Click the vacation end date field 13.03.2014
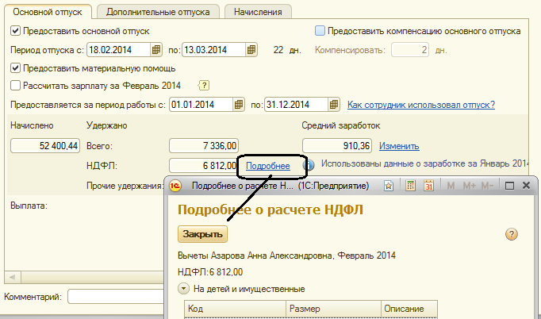541x319 pixels. 214,50
